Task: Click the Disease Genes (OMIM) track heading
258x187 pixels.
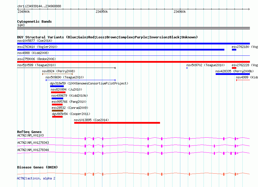Action: [x=37, y=167]
